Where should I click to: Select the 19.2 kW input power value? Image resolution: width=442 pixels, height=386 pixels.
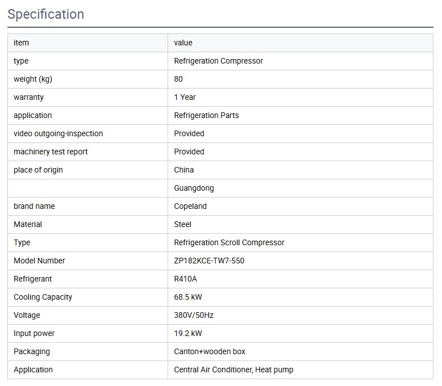coord(188,333)
